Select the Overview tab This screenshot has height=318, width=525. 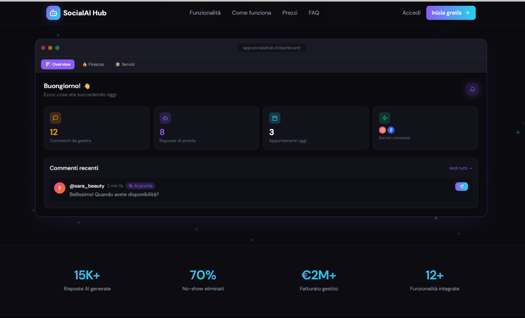point(57,64)
